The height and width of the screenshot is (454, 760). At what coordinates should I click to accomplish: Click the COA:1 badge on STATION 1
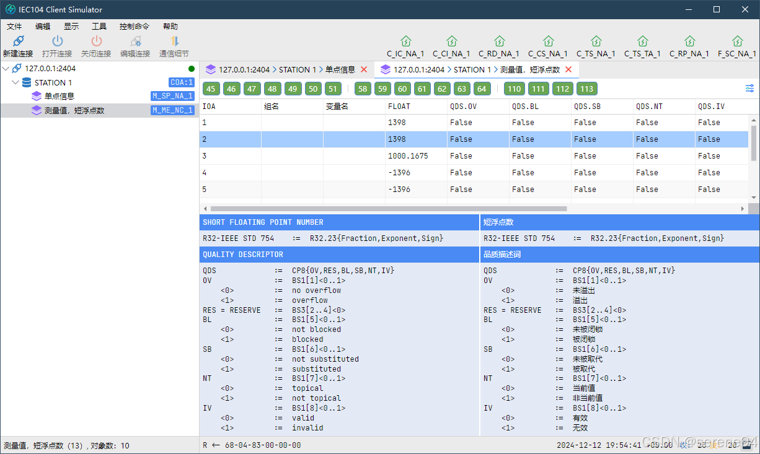click(182, 82)
